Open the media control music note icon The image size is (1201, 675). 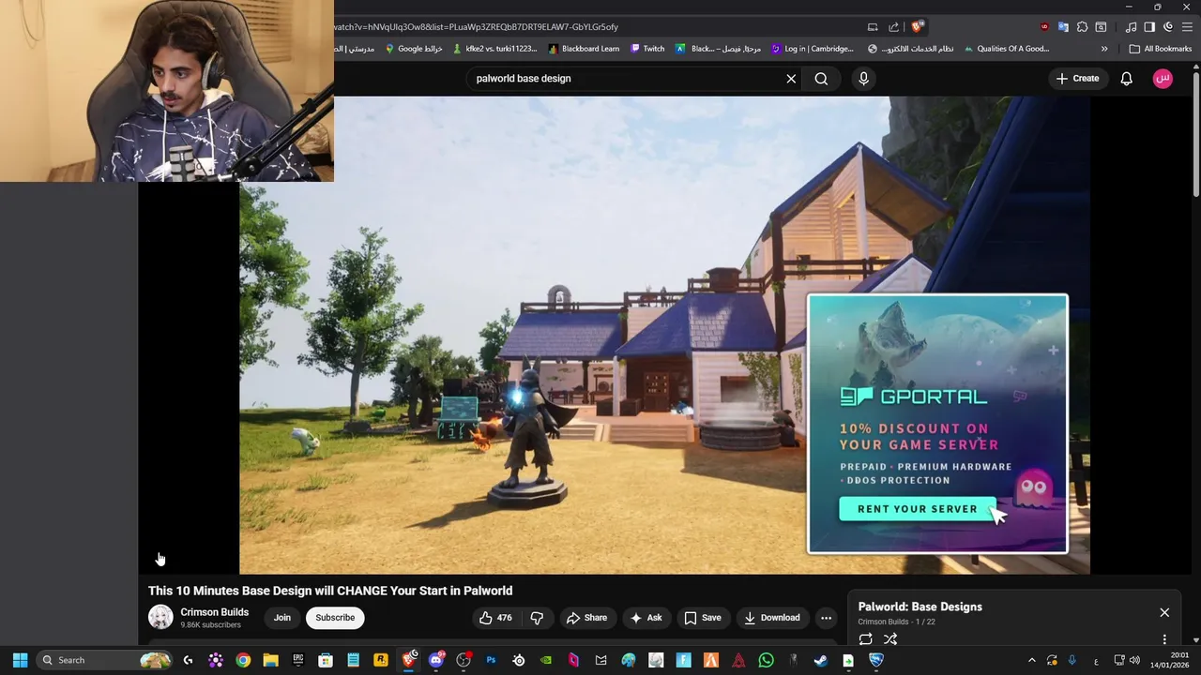pyautogui.click(x=1132, y=27)
